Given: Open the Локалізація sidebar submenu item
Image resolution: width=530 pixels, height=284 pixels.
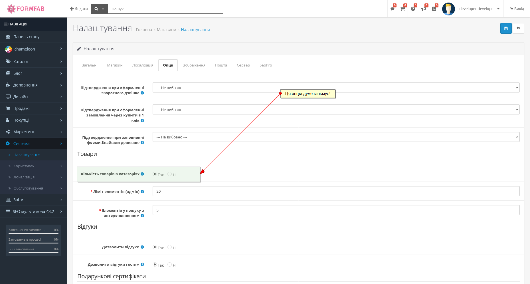Looking at the screenshot, I should click(24, 177).
